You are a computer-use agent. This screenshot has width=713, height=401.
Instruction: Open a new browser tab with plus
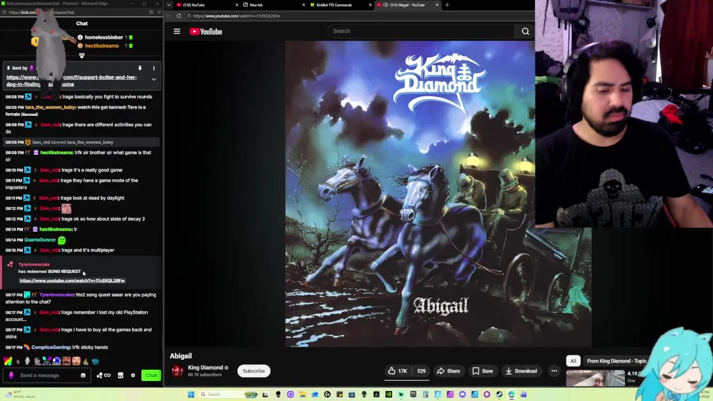[x=447, y=5]
